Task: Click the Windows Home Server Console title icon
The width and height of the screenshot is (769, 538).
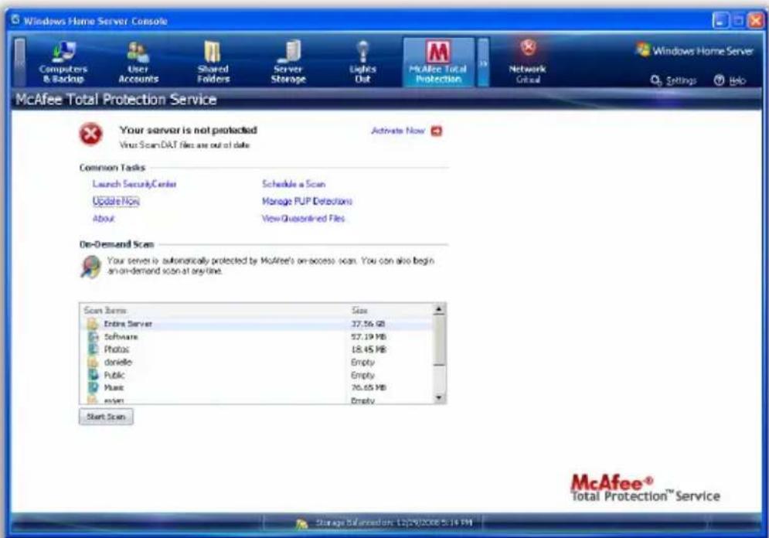Action: coord(15,20)
